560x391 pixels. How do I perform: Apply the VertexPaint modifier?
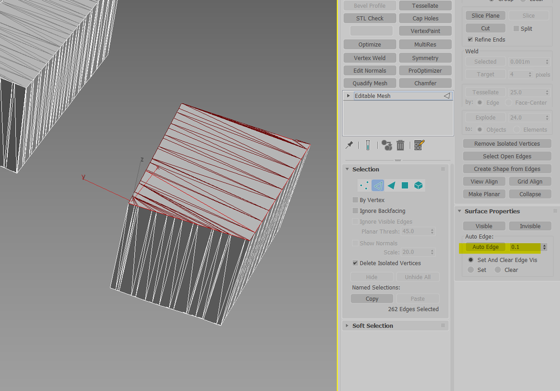425,31
